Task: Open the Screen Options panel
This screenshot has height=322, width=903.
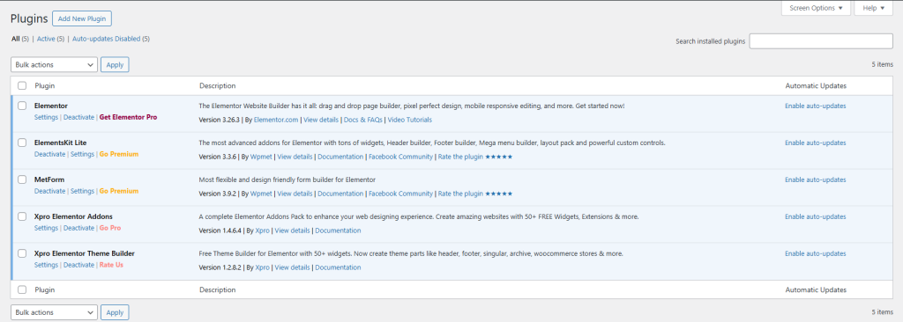Action: (816, 8)
